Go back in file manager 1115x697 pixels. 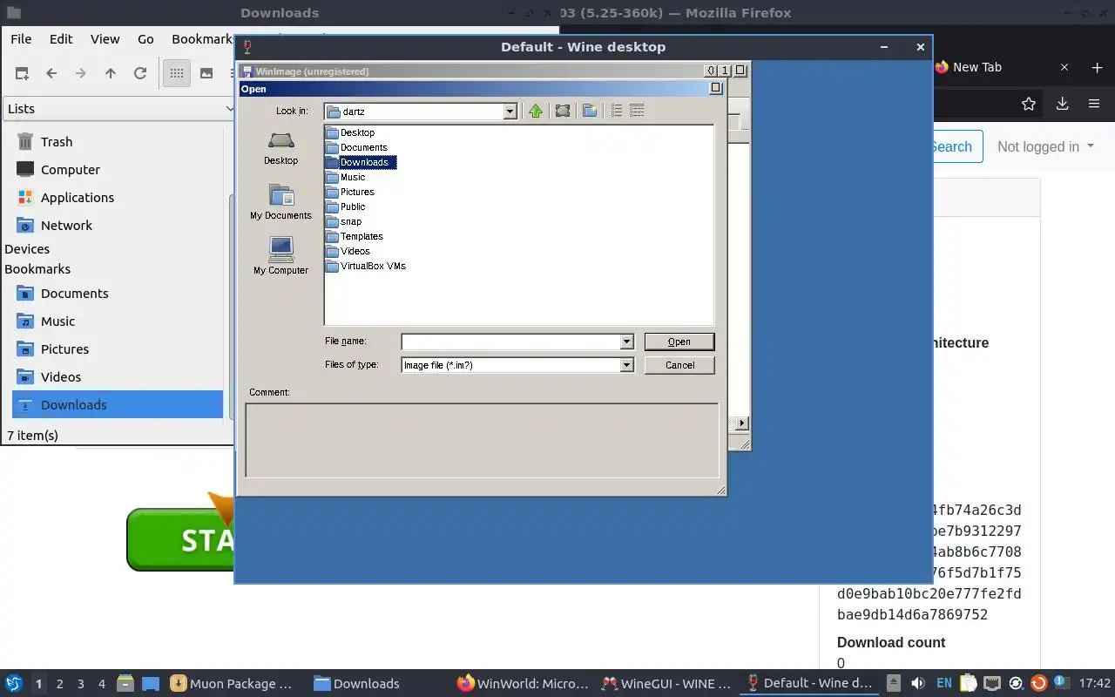[51, 73]
